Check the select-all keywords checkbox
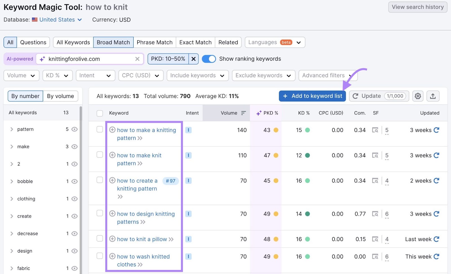Viewport: 451px width, 274px height. coord(100,113)
